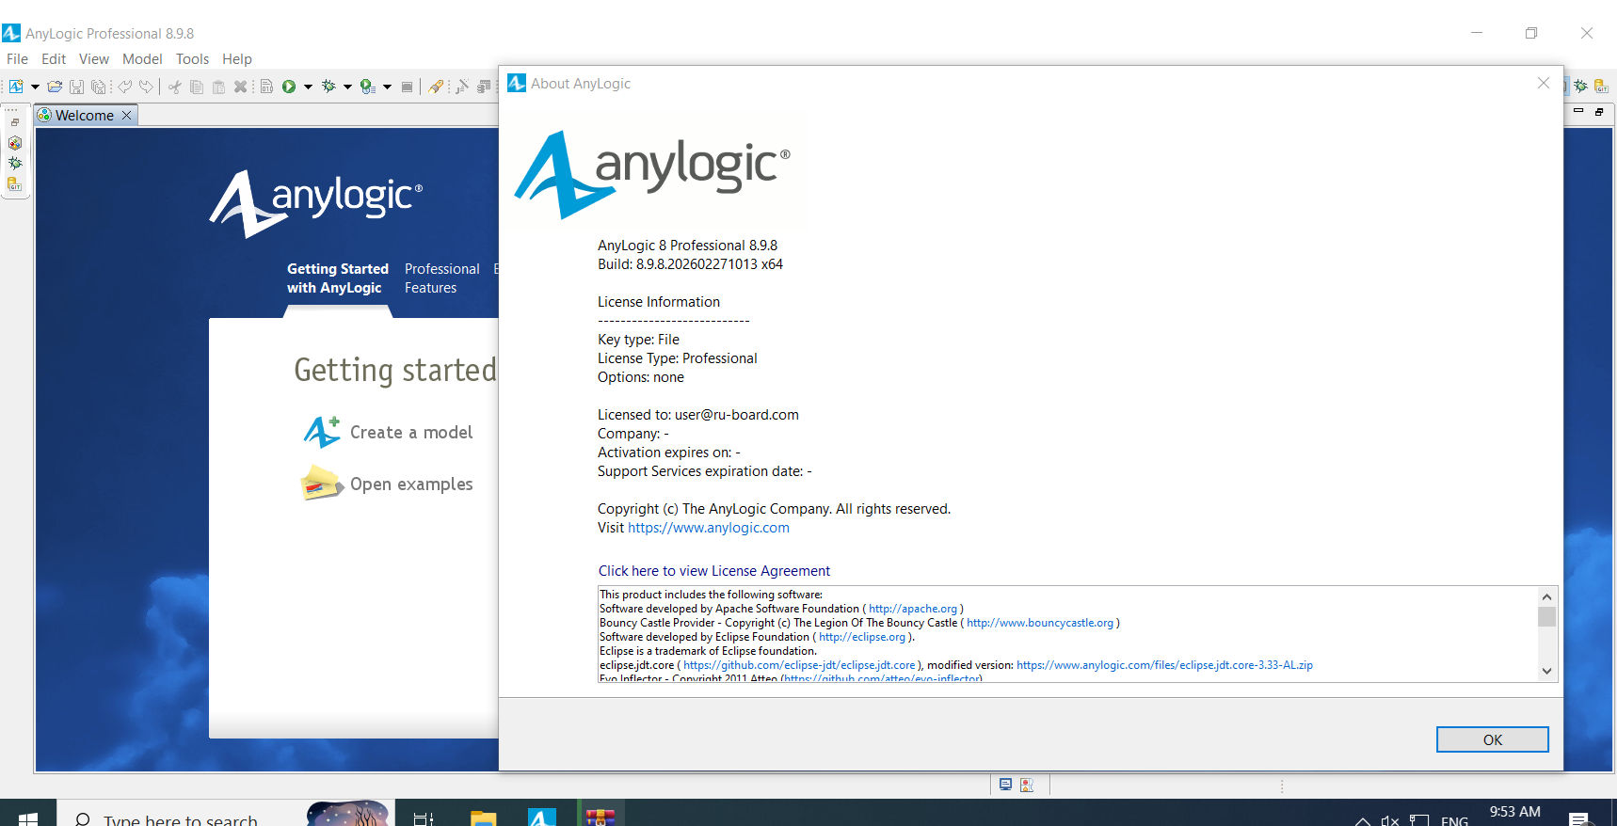The height and width of the screenshot is (826, 1617).
Task: Open Task View on the taskbar
Action: 424,817
